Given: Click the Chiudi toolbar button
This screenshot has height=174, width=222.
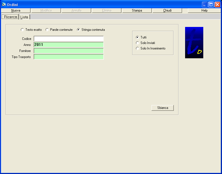Looking at the screenshot, I should [167, 10].
